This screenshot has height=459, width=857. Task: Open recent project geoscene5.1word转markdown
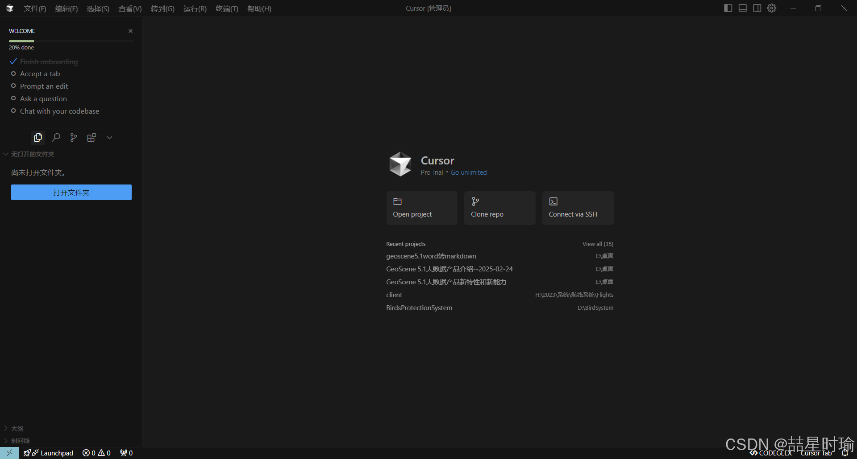500,256
